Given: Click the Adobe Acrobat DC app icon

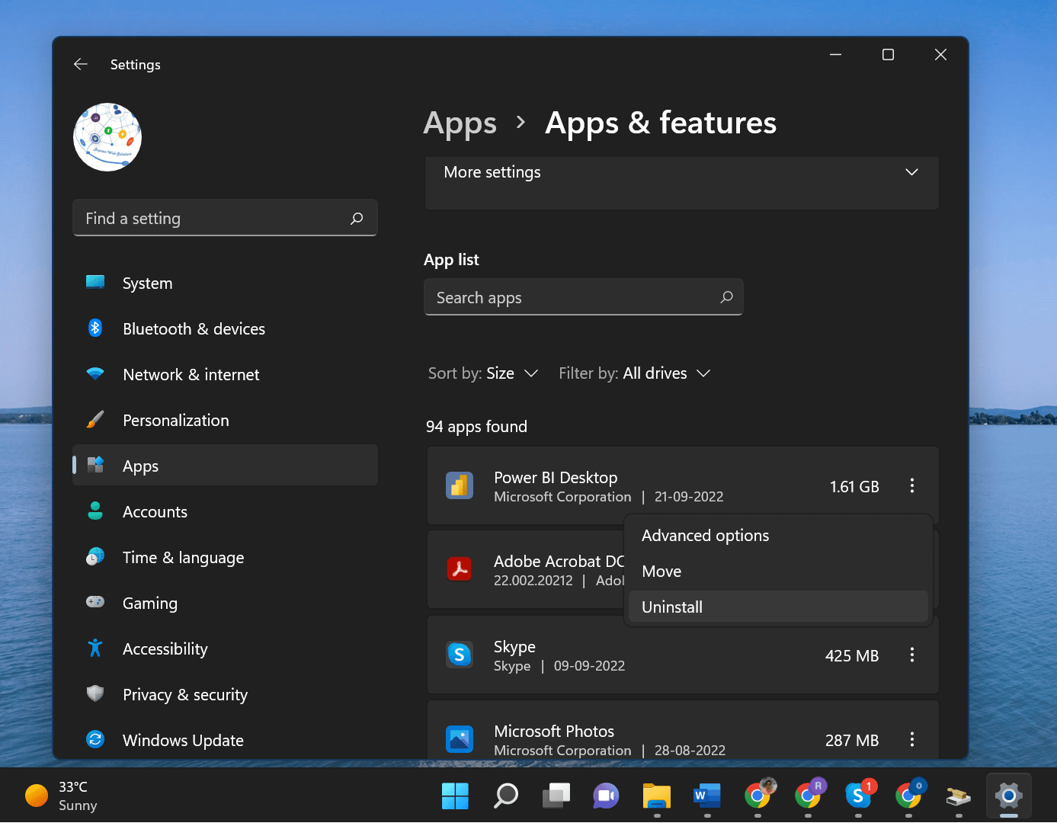Looking at the screenshot, I should [460, 569].
